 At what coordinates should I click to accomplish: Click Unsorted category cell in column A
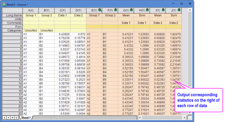pyautogui.click(x=31, y=30)
